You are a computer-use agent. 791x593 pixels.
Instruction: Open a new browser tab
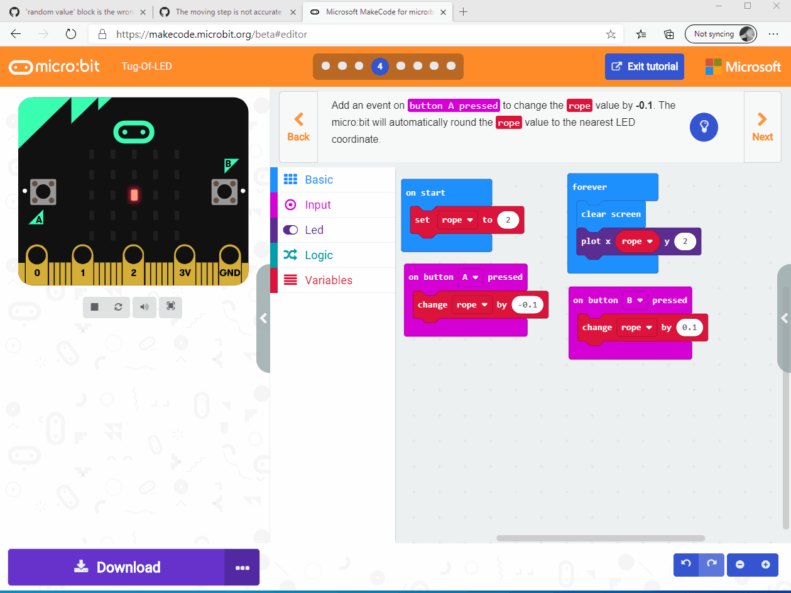[x=463, y=11]
